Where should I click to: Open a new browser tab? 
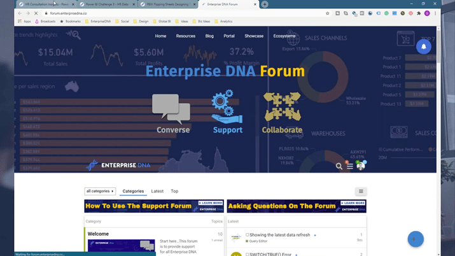pyautogui.click(x=265, y=4)
